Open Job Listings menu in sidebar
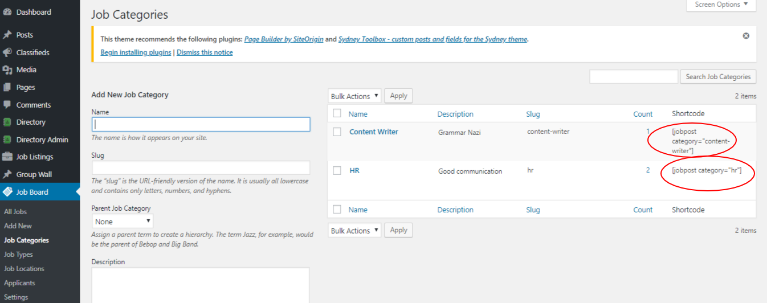767x303 pixels. pos(35,157)
